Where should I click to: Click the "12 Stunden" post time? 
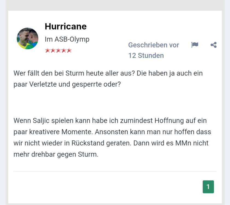(x=146, y=55)
